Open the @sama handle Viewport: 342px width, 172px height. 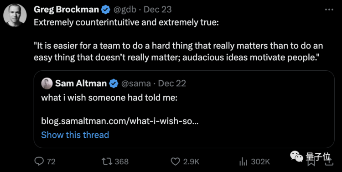[x=136, y=83]
